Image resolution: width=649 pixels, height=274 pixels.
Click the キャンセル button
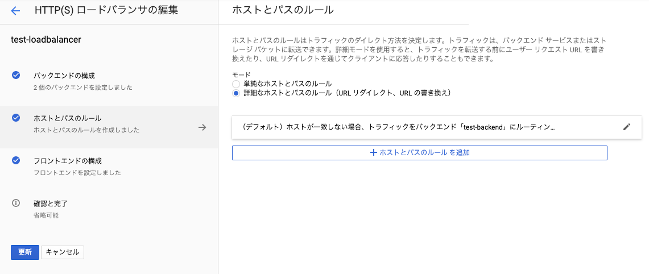[x=63, y=252]
